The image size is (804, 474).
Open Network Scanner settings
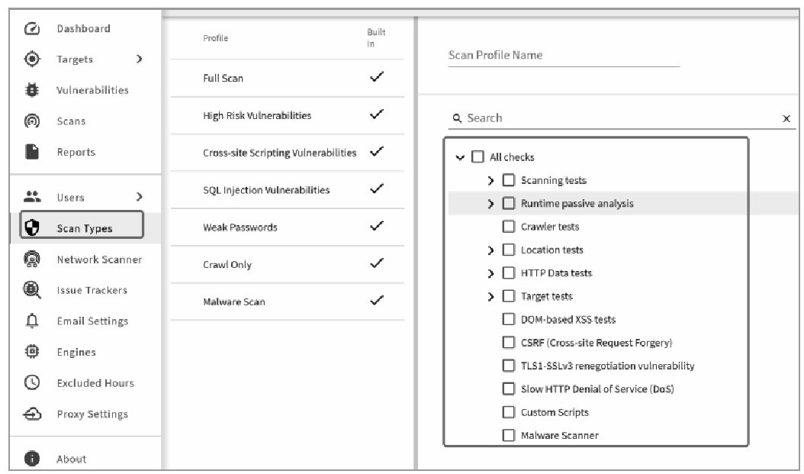coord(99,260)
